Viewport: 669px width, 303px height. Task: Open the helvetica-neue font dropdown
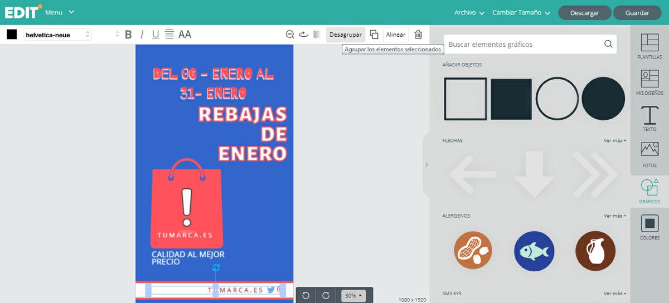tap(57, 35)
